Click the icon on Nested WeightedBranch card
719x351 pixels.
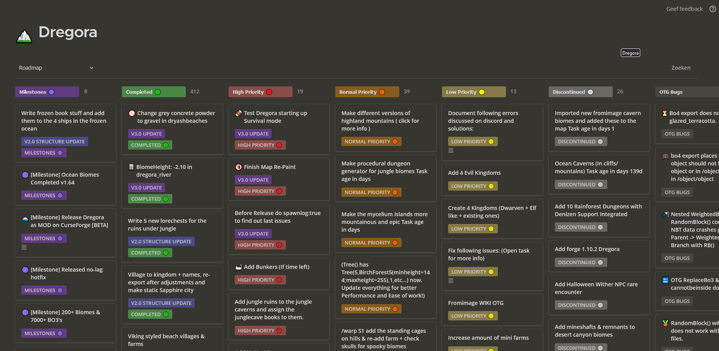(x=665, y=214)
